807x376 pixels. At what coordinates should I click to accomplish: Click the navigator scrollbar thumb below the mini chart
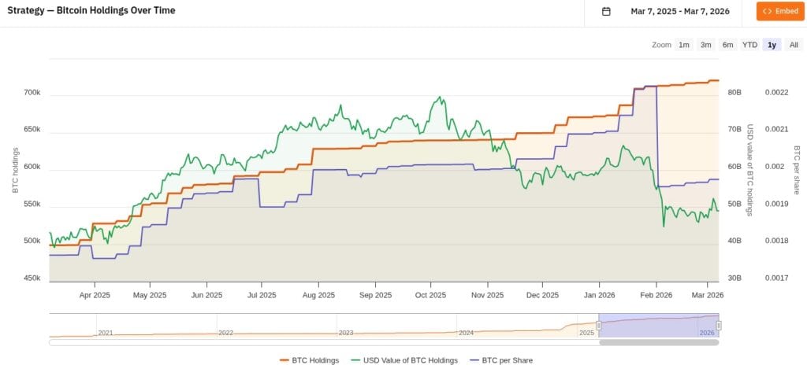point(659,342)
